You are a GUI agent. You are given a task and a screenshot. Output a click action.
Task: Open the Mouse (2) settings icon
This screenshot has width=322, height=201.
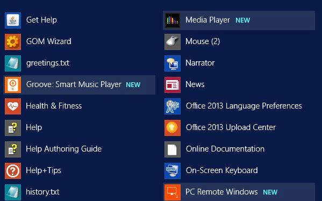click(x=173, y=42)
